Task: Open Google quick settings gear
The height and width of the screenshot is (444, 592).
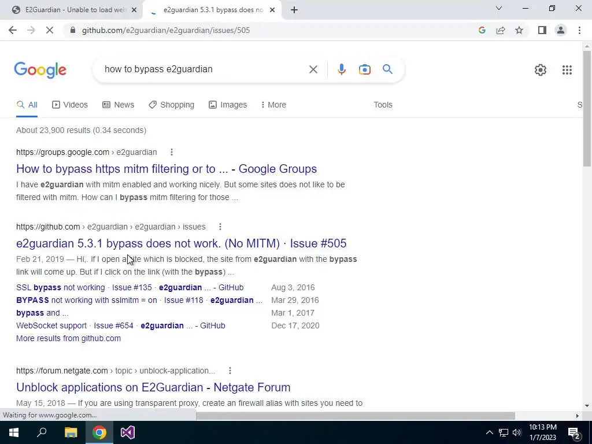Action: pyautogui.click(x=541, y=70)
